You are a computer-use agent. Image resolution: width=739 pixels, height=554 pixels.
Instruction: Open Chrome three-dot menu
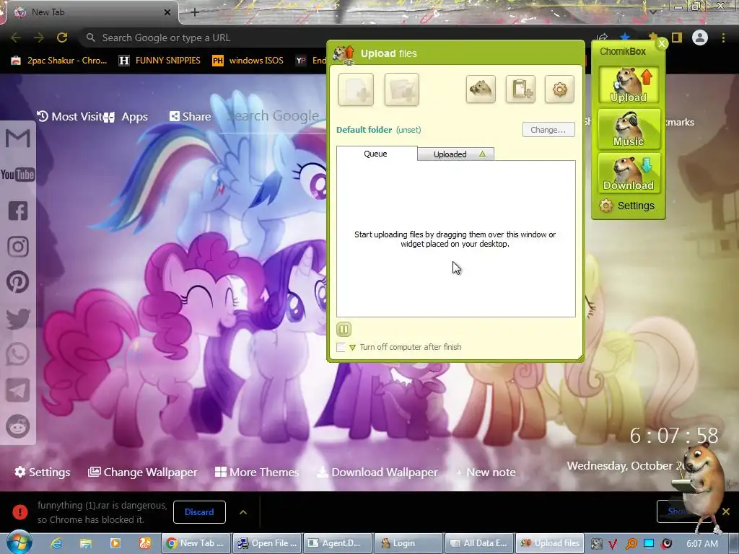point(723,38)
